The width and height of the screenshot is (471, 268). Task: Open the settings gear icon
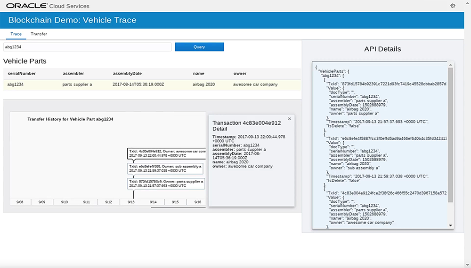(453, 6)
